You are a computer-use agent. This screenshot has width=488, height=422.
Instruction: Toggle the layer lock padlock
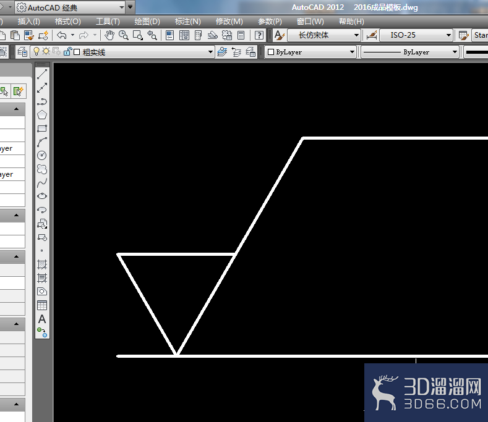67,52
